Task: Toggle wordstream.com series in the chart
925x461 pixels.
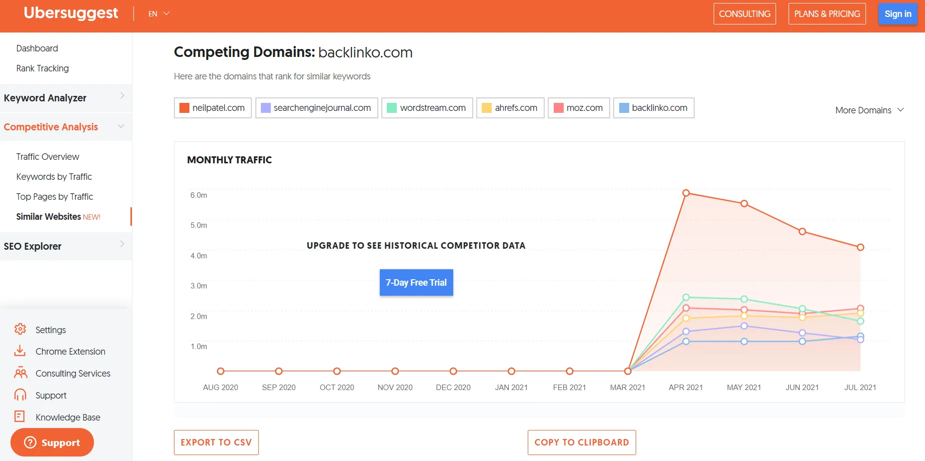Action: click(427, 108)
